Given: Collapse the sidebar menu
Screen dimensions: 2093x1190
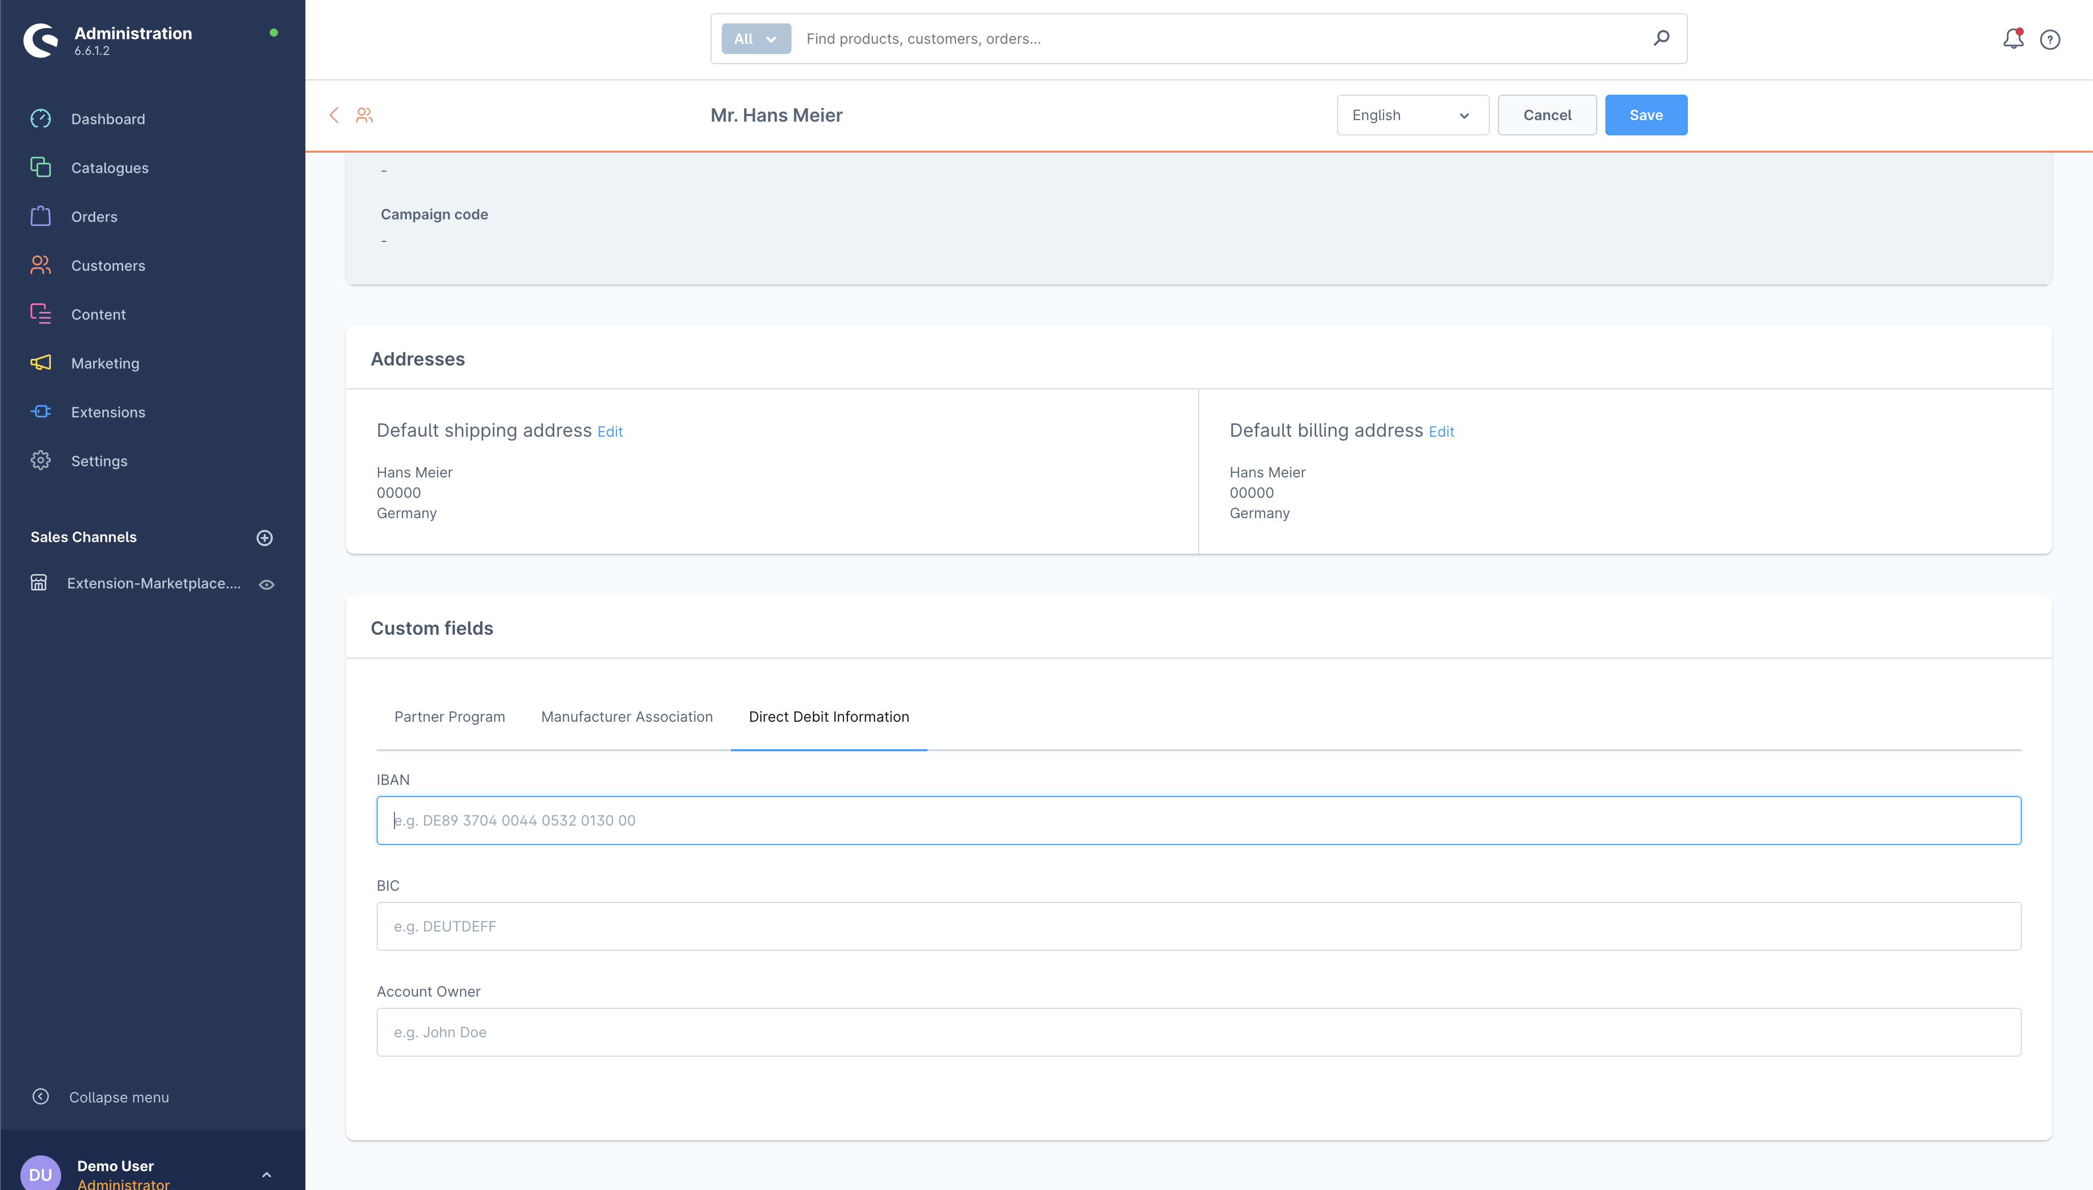Looking at the screenshot, I should click(x=119, y=1097).
